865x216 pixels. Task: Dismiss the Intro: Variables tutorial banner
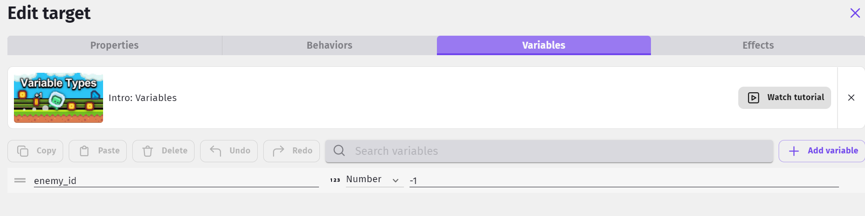point(851,98)
